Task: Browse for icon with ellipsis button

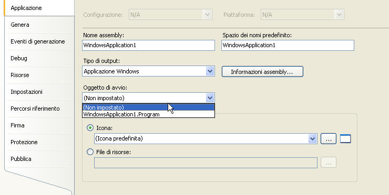Action: coord(329,138)
